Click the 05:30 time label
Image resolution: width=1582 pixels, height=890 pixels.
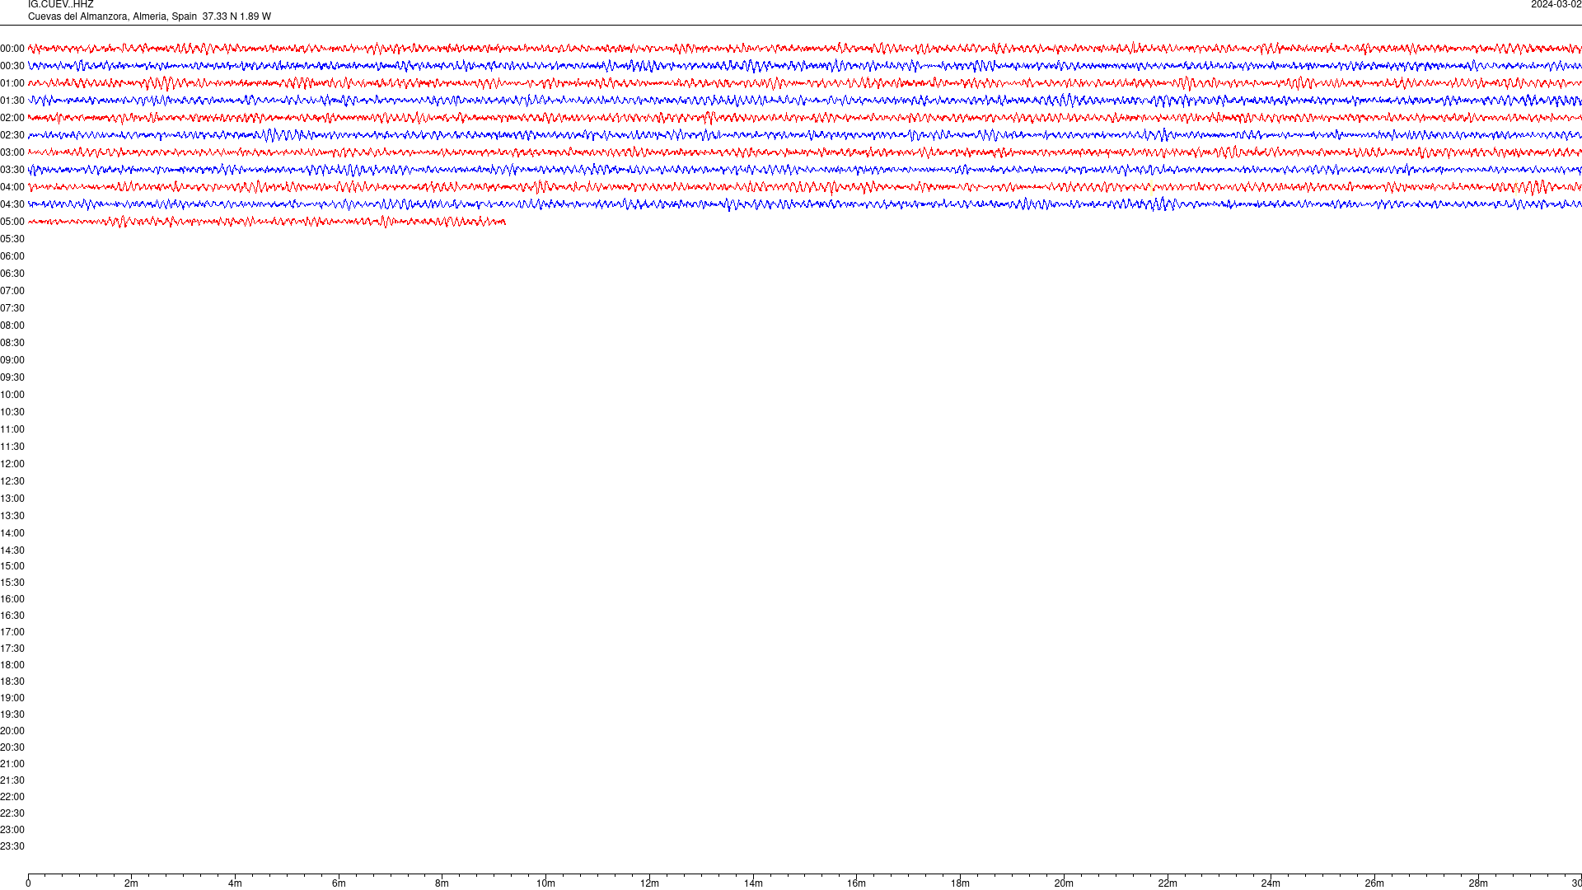pyautogui.click(x=12, y=239)
